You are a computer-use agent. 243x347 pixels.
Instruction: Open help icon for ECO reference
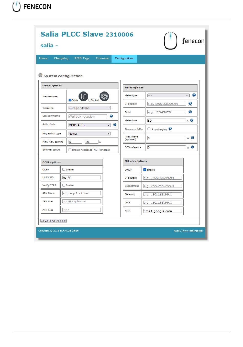[x=192, y=147]
